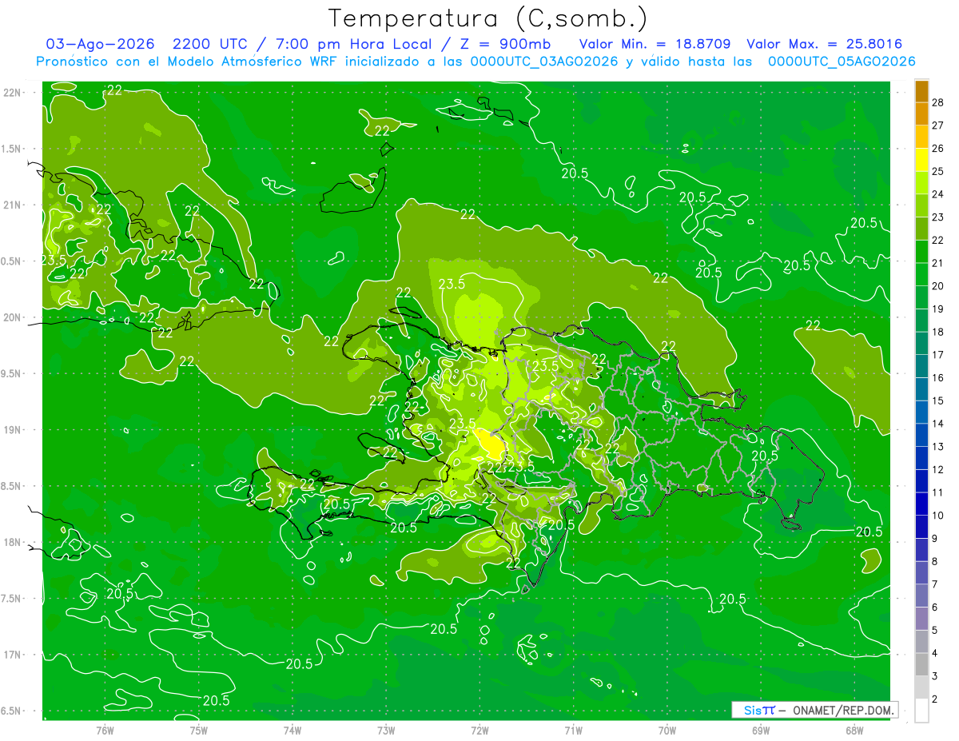
Task: Click the legend scale label '25'
Action: coord(937,171)
